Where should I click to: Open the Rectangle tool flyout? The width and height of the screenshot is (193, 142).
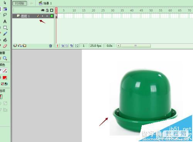coord(5,28)
